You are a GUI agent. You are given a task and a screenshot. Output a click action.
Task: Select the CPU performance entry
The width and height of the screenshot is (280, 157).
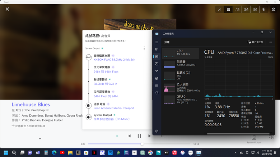(181, 53)
